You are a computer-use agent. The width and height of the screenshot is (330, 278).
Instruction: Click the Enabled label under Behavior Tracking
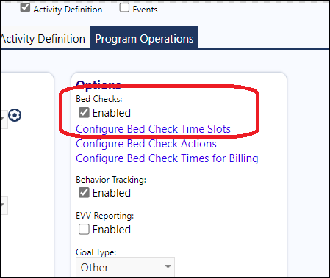pyautogui.click(x=112, y=193)
